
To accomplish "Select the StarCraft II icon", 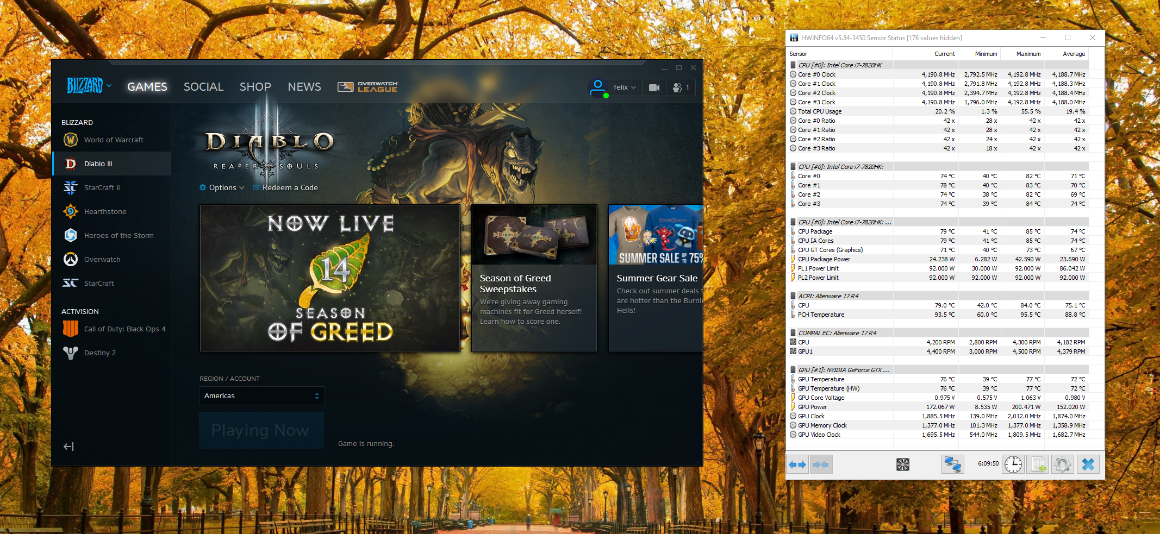I will click(71, 187).
